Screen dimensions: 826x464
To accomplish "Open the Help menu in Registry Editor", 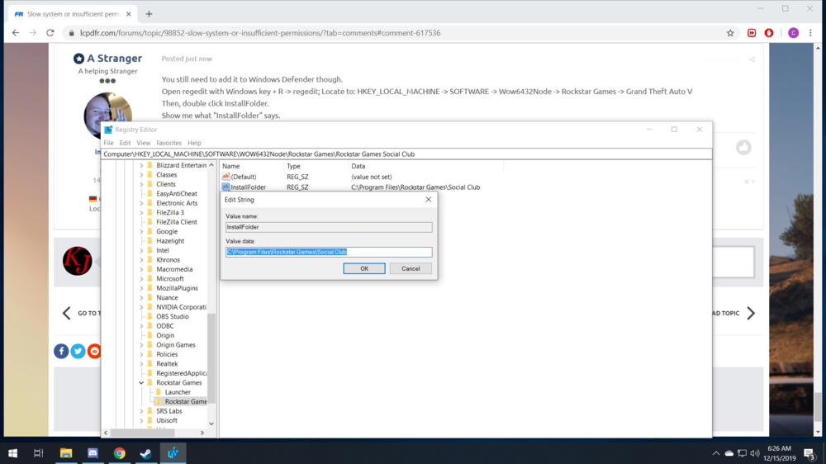I will pos(194,143).
